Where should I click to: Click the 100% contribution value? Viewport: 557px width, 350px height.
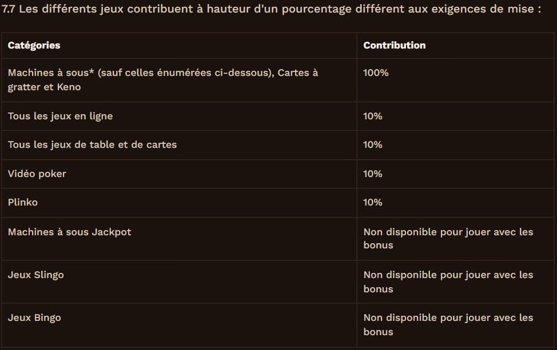coord(376,73)
